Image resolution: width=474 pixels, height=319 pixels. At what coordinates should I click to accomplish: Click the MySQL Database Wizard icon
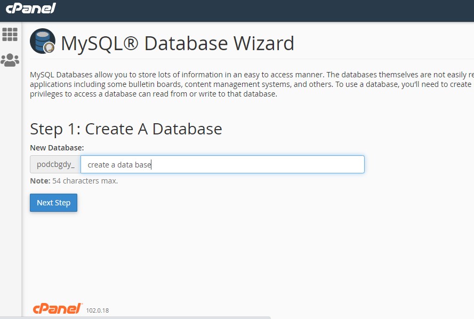tap(43, 41)
